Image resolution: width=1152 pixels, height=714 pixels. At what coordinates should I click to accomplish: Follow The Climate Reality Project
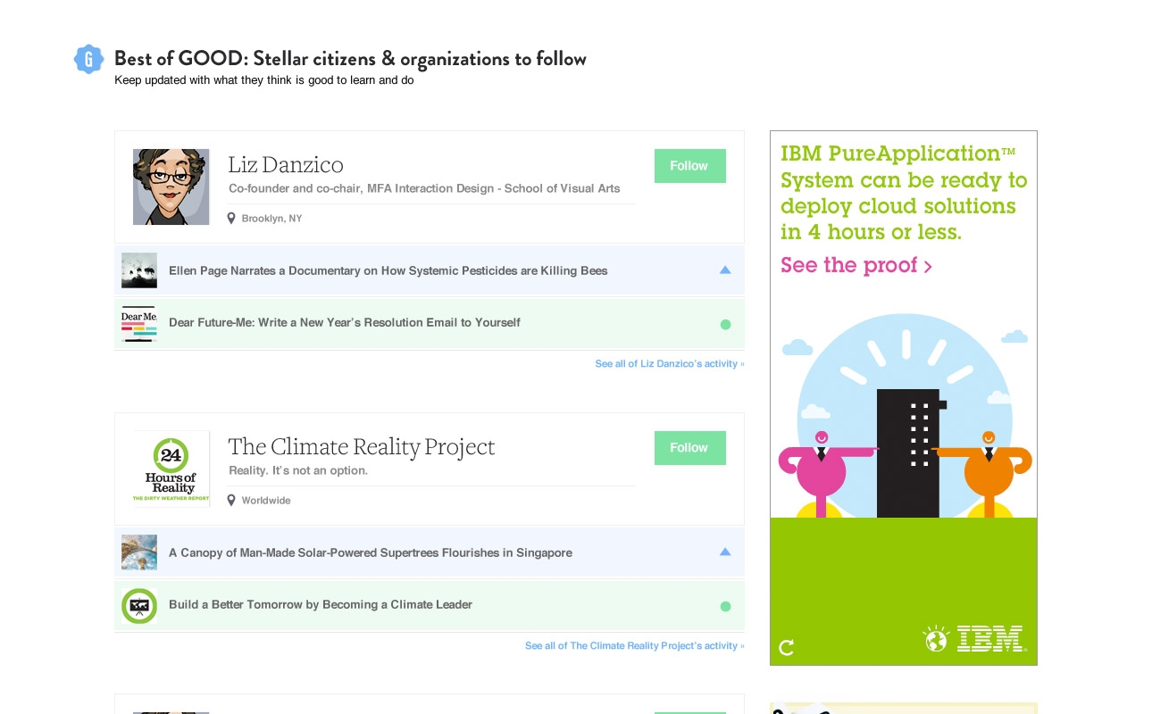click(x=689, y=448)
